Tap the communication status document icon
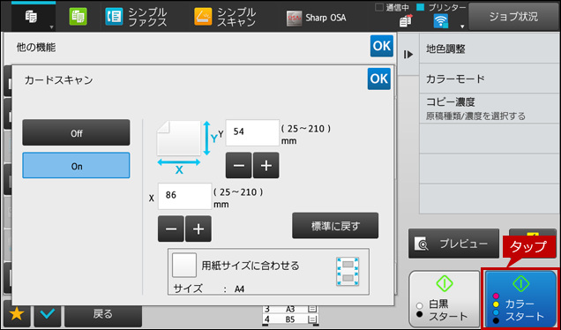This screenshot has height=330, width=561. click(x=406, y=21)
